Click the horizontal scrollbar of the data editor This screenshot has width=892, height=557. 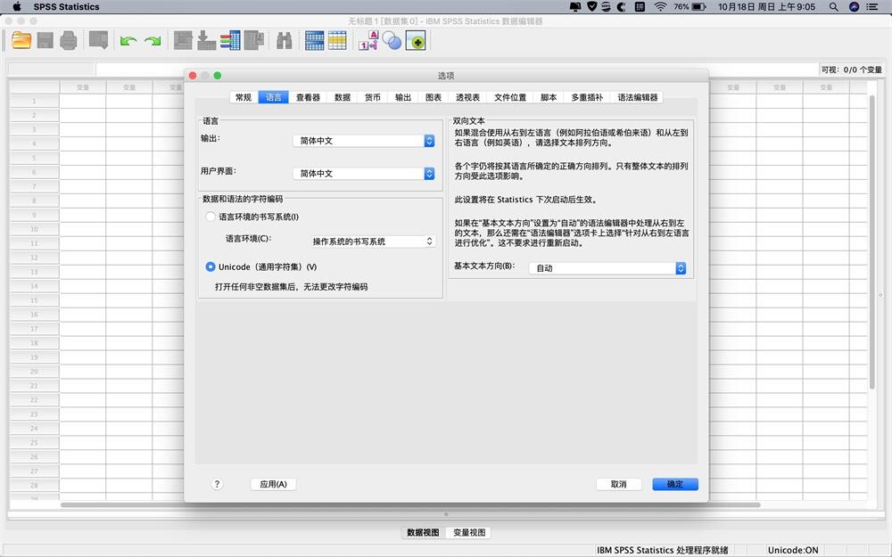410,504
